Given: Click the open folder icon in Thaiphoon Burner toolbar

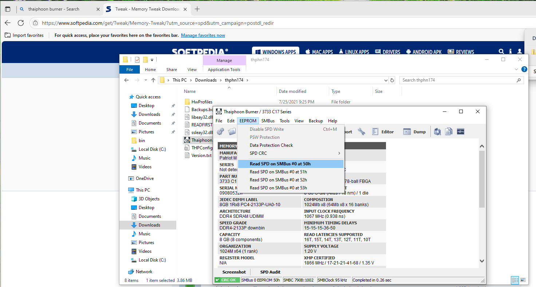Looking at the screenshot, I should coord(232,131).
